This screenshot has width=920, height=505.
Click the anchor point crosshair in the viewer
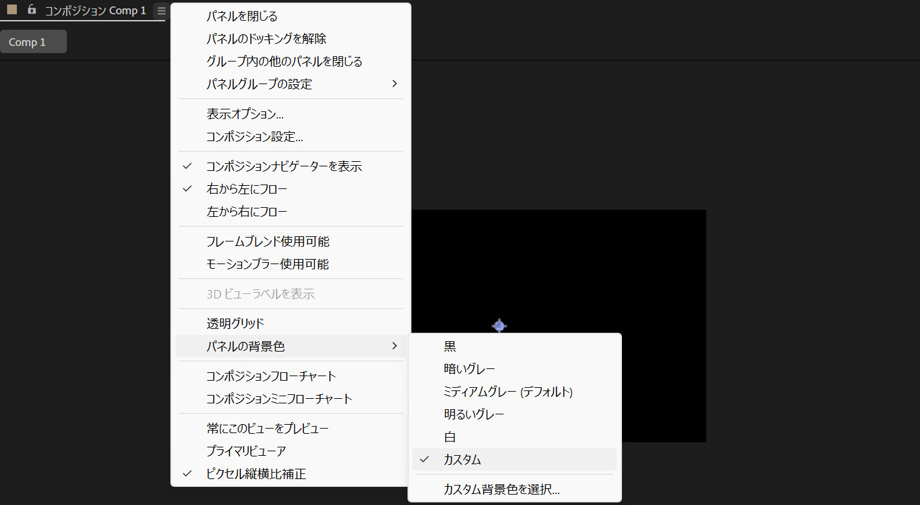pos(499,325)
